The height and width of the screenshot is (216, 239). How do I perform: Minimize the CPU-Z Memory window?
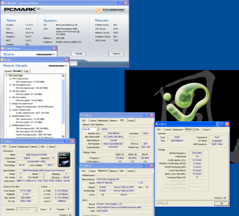coord(218,124)
